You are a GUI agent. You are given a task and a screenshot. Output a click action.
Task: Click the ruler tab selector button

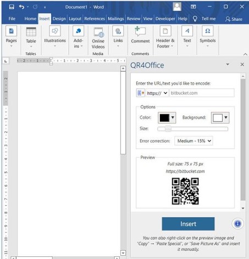(x=5, y=61)
